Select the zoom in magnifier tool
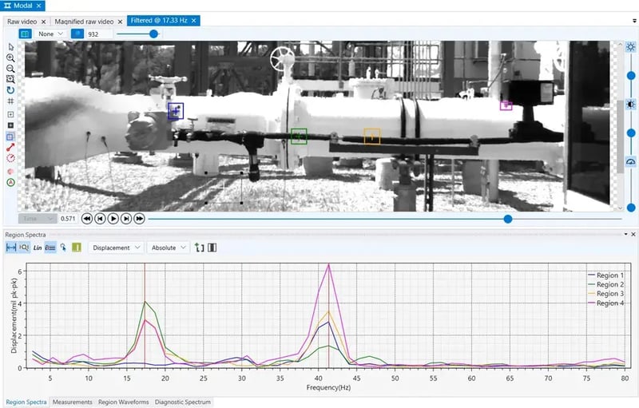 (x=10, y=57)
